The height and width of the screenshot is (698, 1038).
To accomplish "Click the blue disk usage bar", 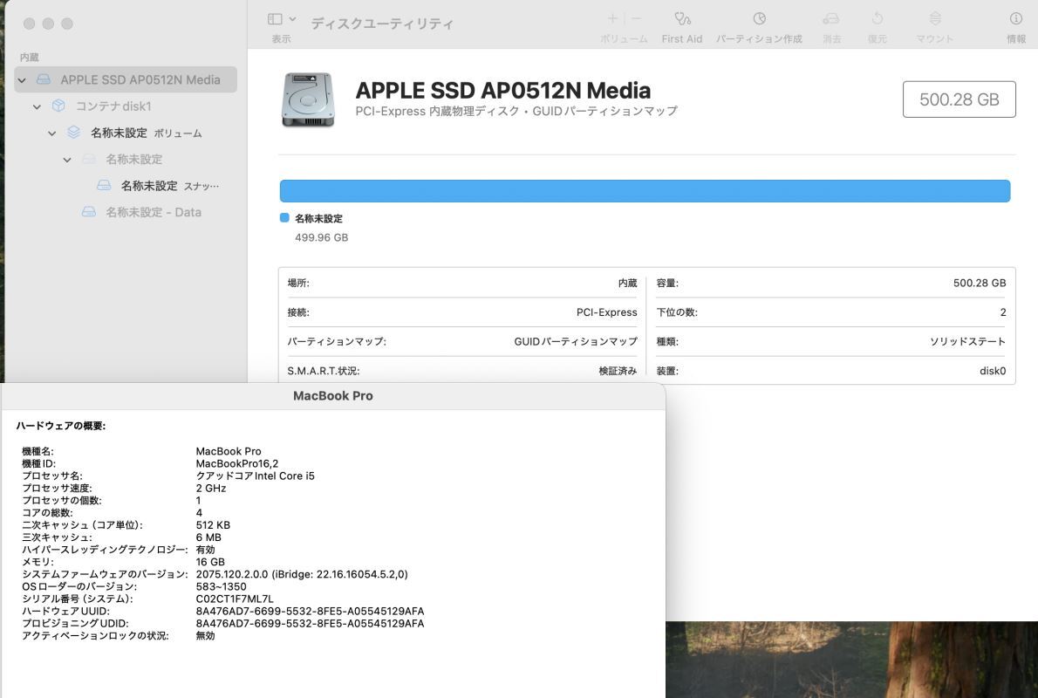I will point(645,191).
